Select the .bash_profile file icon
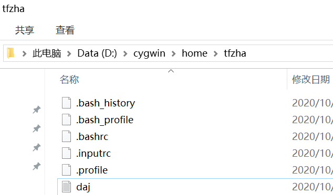Image resolution: width=333 pixels, height=195 pixels. coord(67,120)
